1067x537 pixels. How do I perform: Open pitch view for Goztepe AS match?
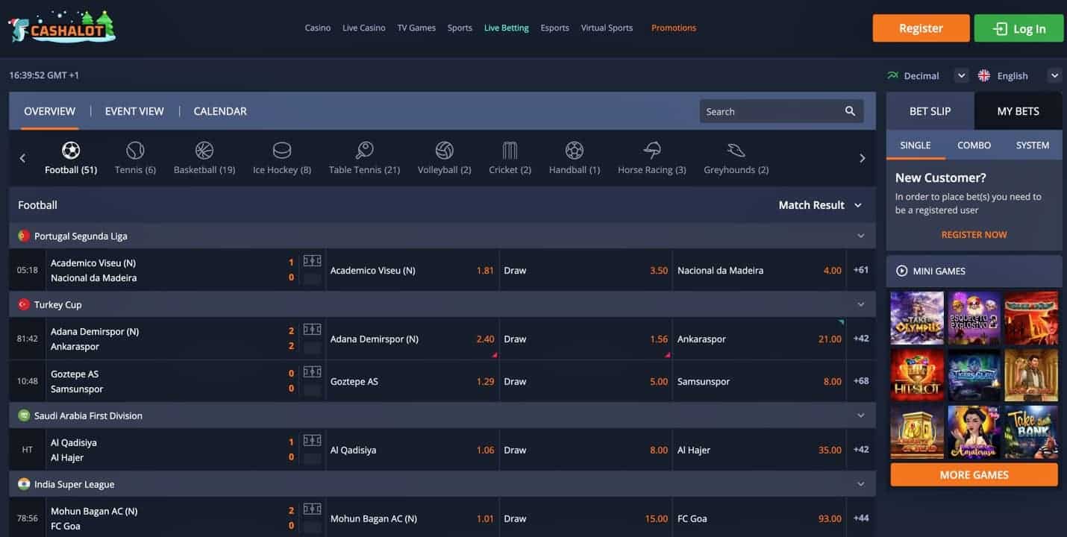312,372
